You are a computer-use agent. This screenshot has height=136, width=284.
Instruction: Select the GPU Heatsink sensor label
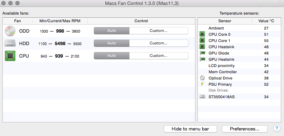(x=221, y=59)
